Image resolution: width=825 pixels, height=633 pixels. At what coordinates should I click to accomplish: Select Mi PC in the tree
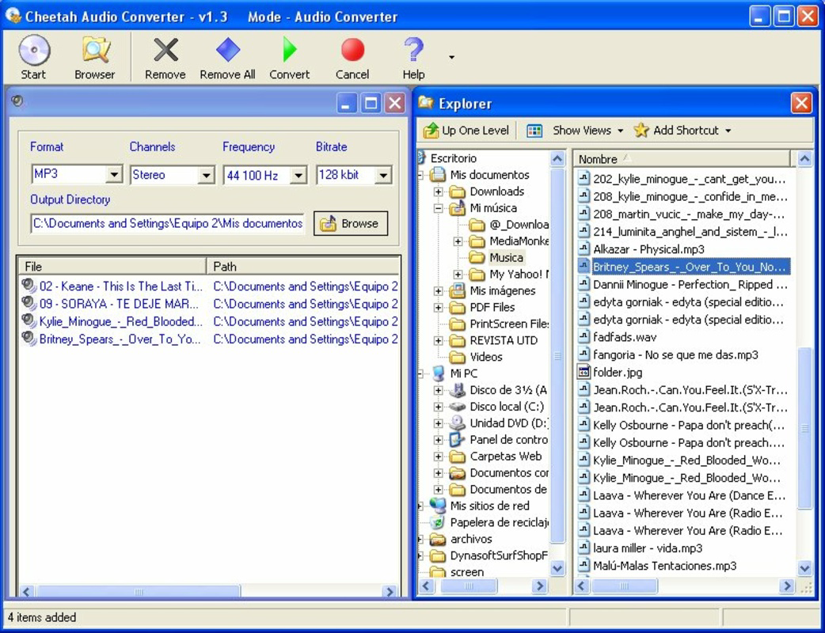coord(463,373)
